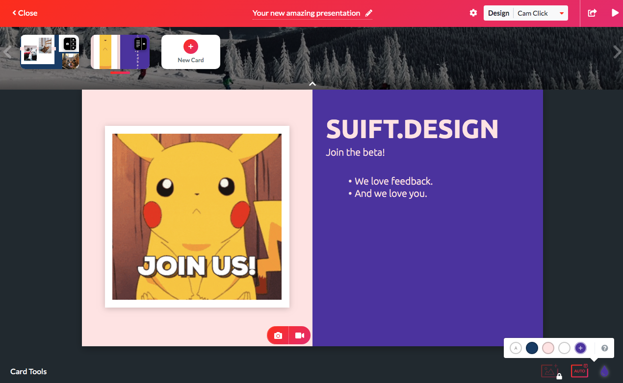Create a slide with the New Card button
The image size is (623, 383).
(190, 51)
